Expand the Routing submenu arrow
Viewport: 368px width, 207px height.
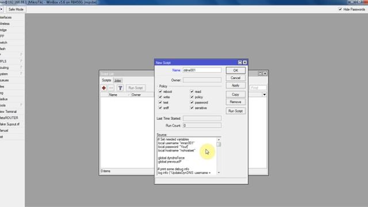click(21, 67)
